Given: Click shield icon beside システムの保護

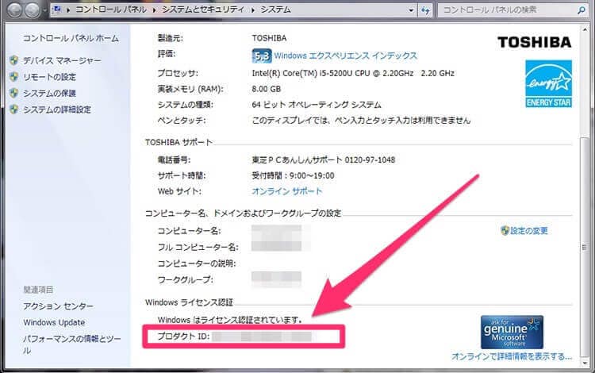Looking at the screenshot, I should pos(14,93).
